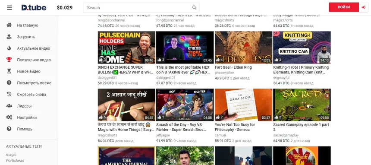Click thumbs-up icon on Roy VS Richter thumbnail

[159, 117]
